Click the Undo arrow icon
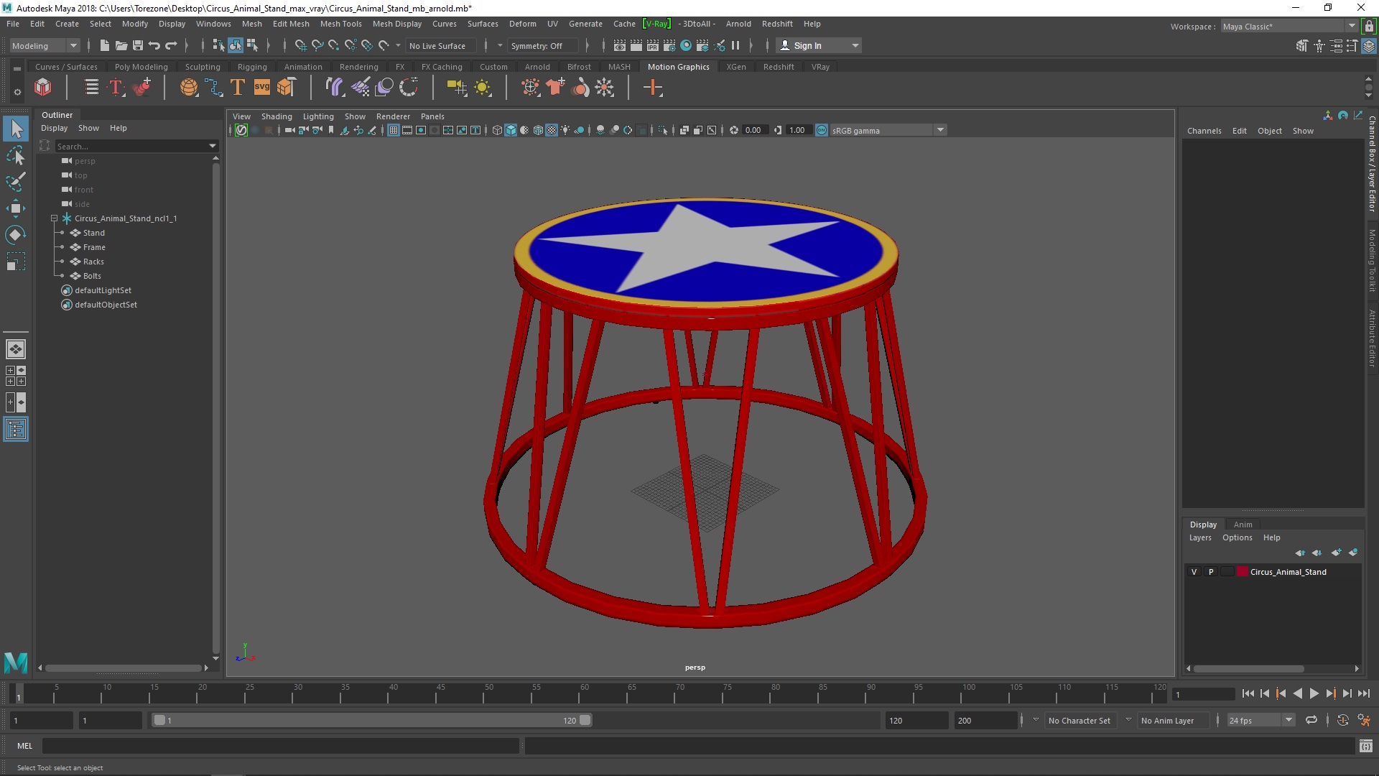 point(154,45)
